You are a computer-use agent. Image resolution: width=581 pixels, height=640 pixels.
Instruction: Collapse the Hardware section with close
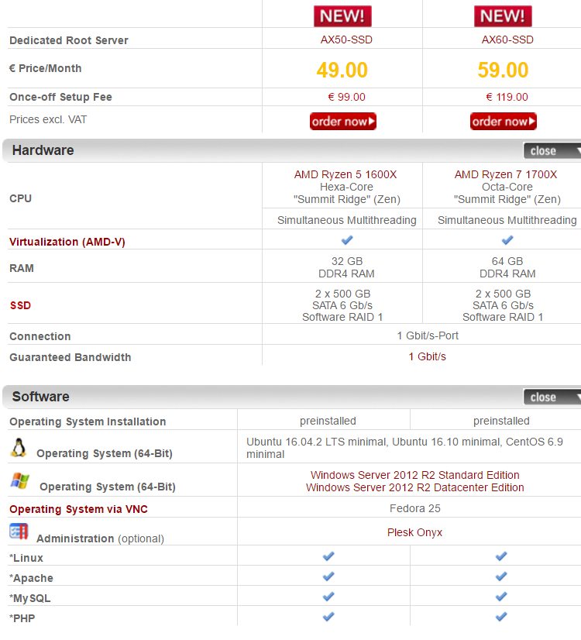tap(552, 150)
